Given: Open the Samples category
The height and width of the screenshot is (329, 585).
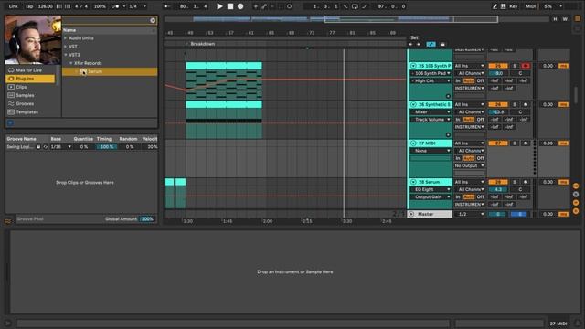Looking at the screenshot, I should (x=30, y=95).
